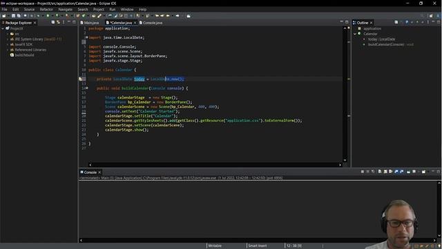This screenshot has width=442, height=249.
Task: Expand the ProjectX project node
Action: click(3, 28)
